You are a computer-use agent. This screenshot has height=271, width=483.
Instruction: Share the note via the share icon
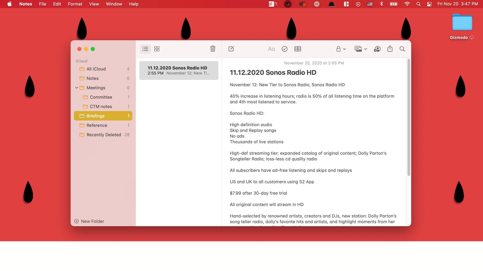click(x=390, y=49)
